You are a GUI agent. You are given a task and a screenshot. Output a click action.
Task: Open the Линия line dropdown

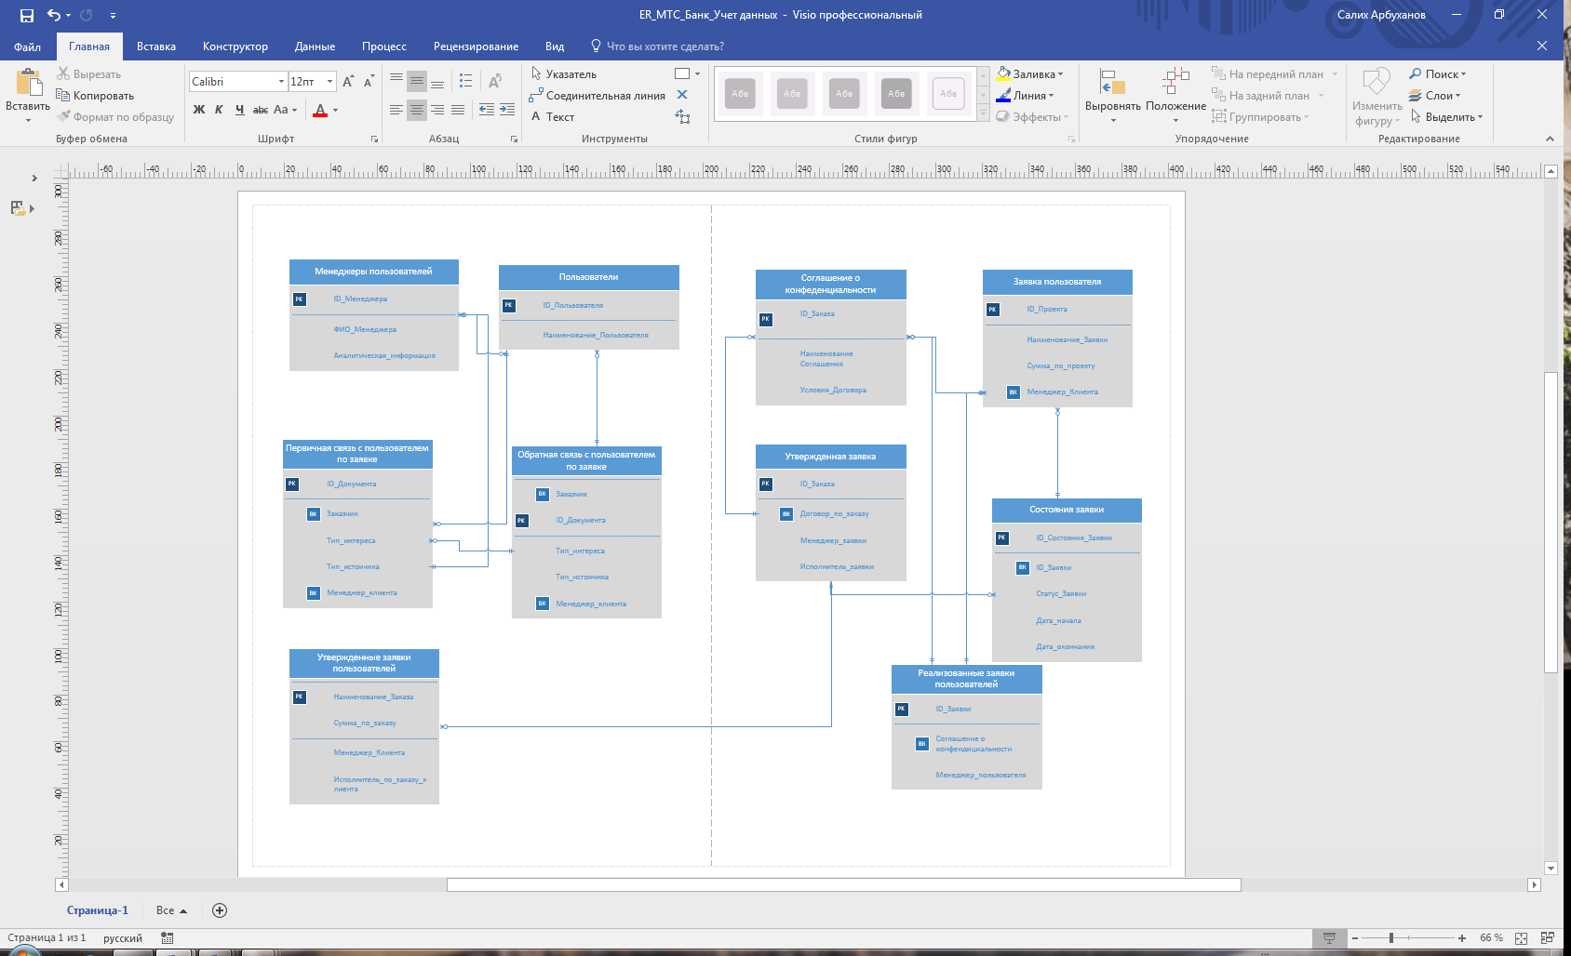click(1026, 96)
